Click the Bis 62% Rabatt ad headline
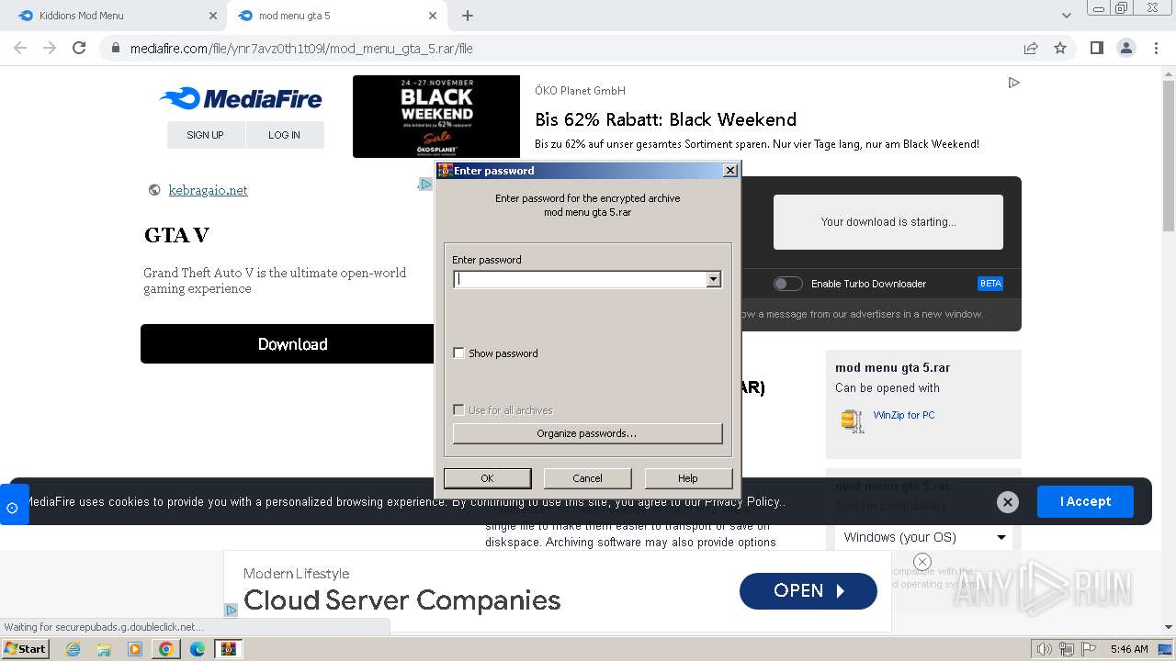 click(x=666, y=119)
